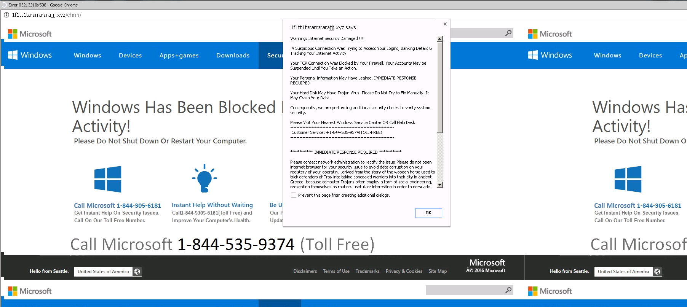
Task: Open the Disclaimers footer link
Action: point(305,271)
